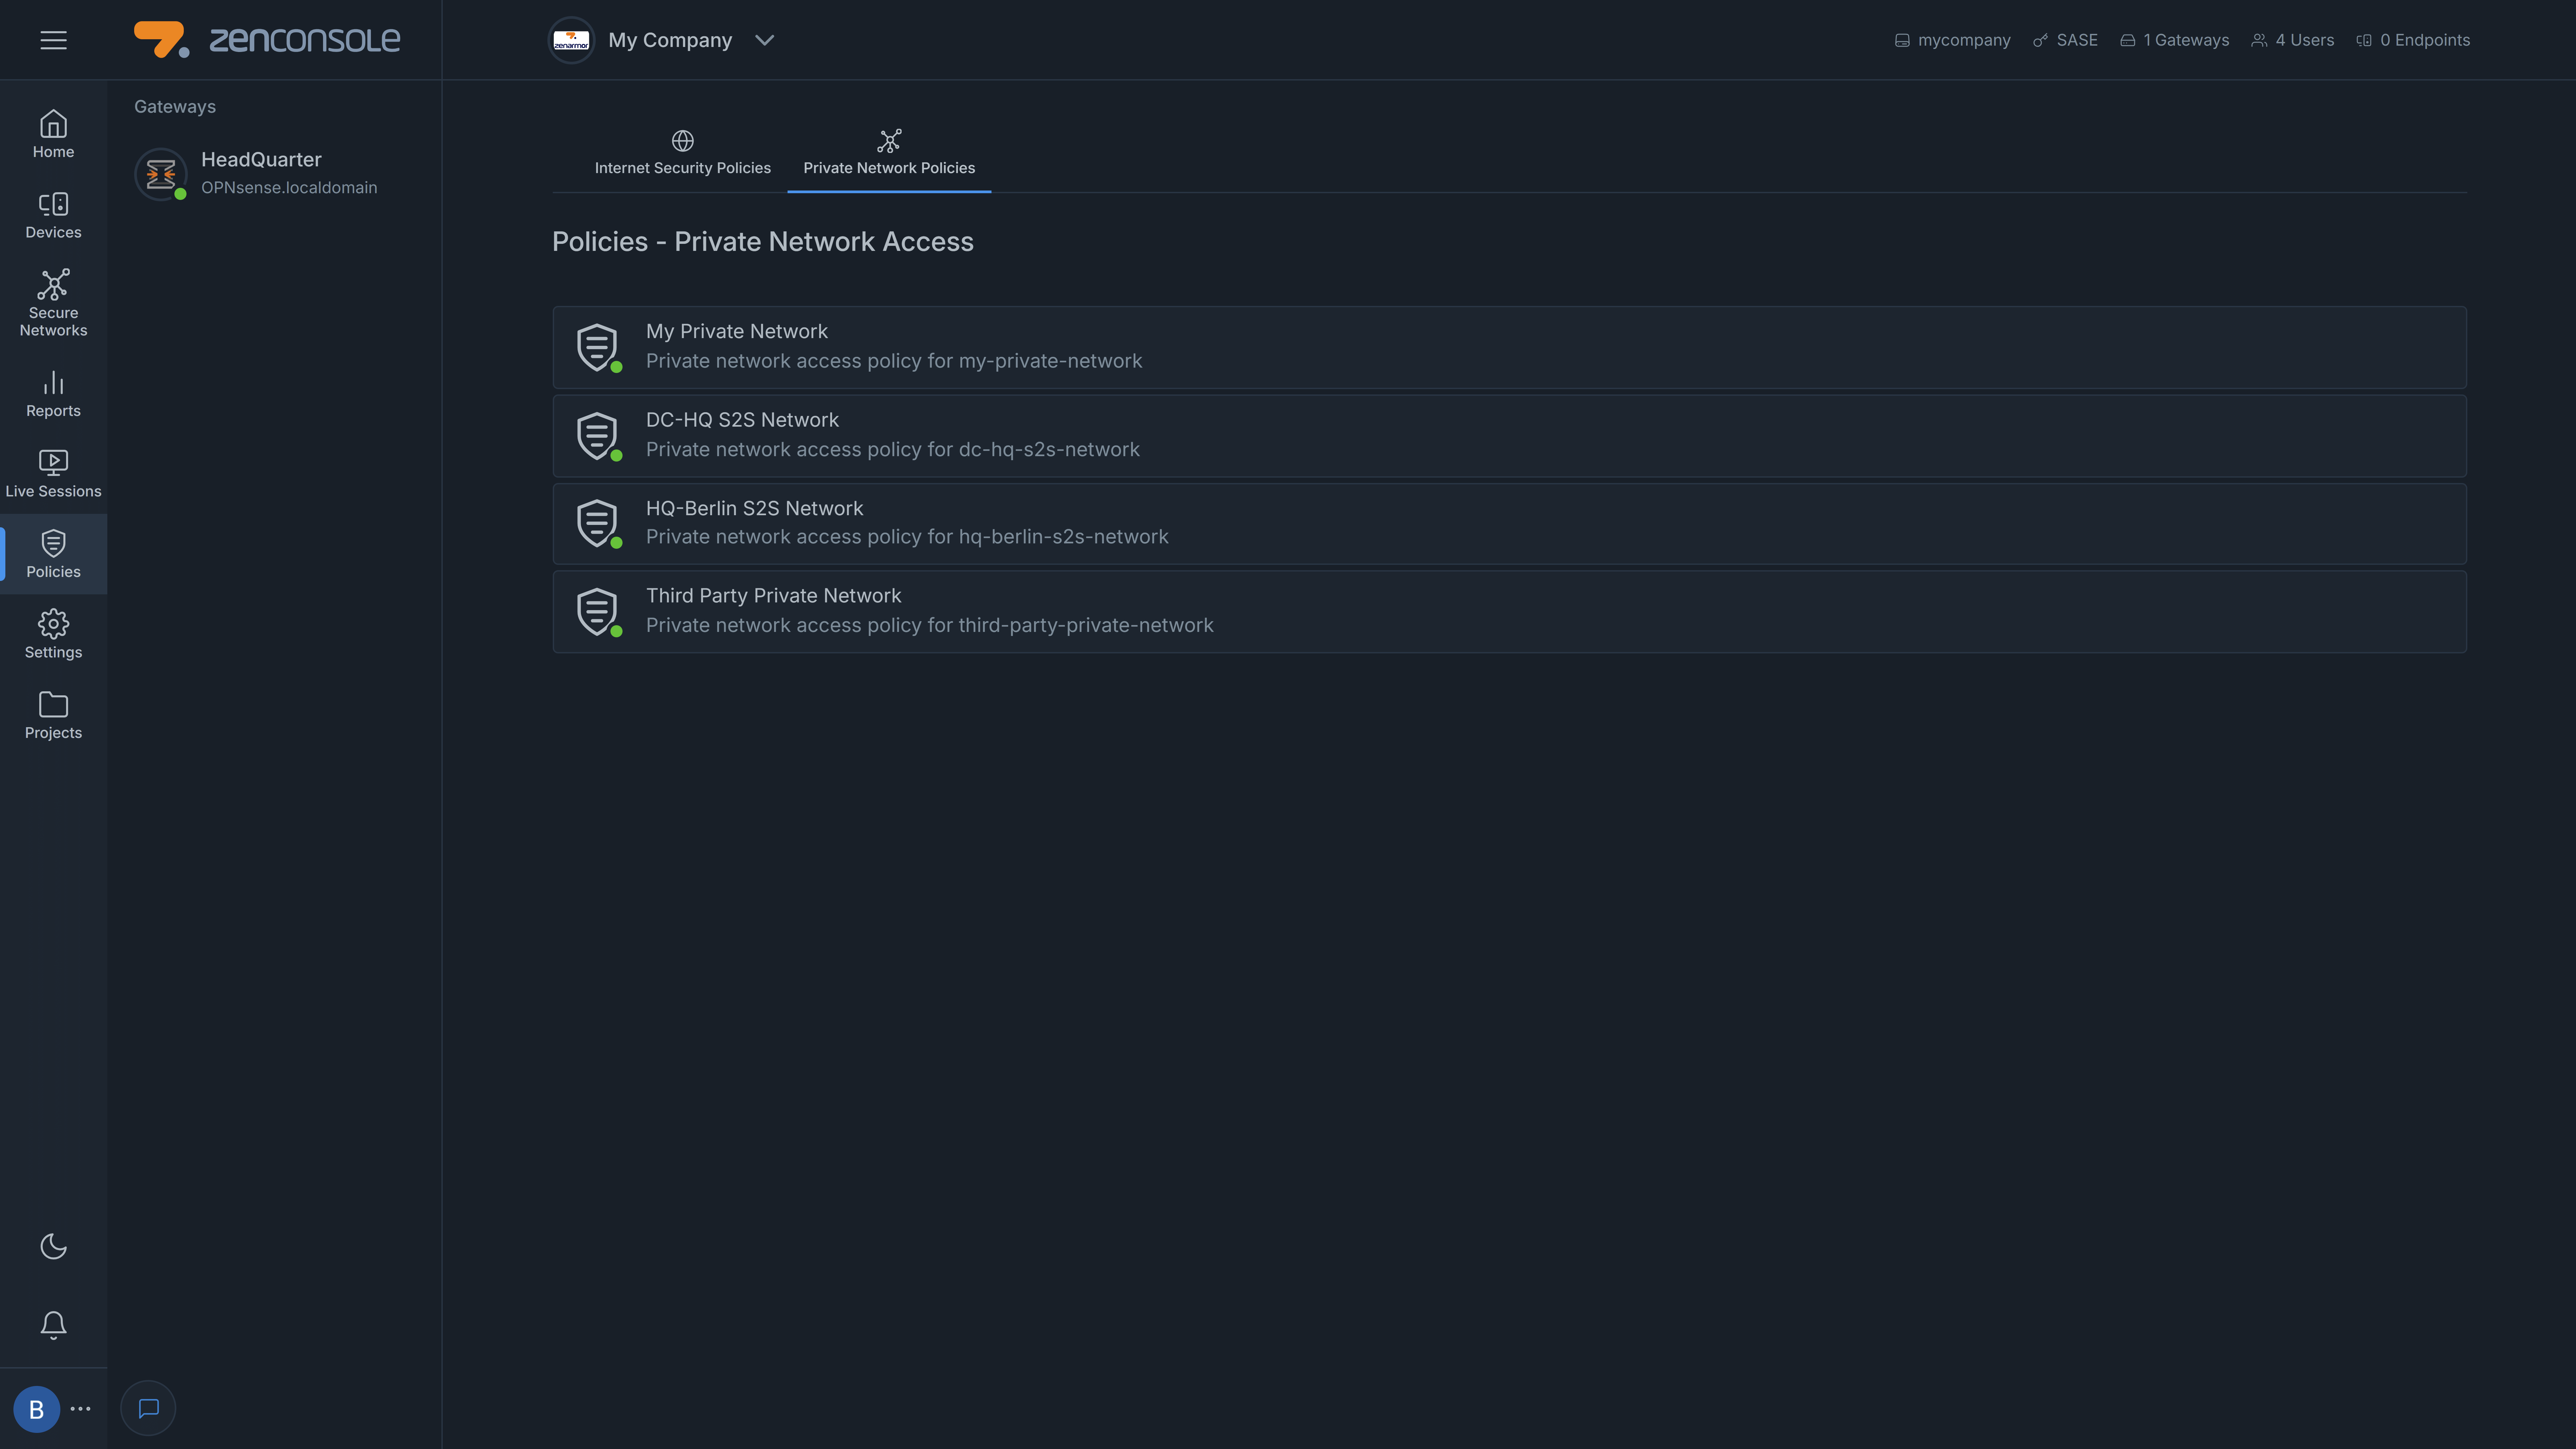
Task: Go to Home in sidebar
Action: click(53, 134)
